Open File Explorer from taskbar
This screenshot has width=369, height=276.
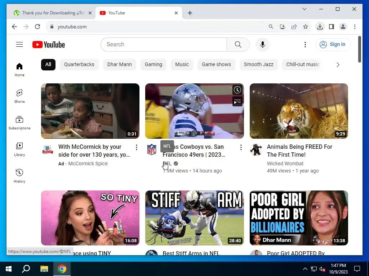point(44,269)
